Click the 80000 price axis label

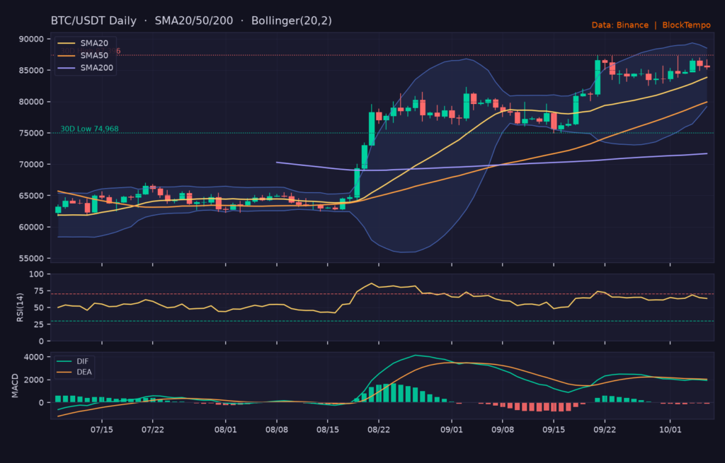pyautogui.click(x=31, y=102)
